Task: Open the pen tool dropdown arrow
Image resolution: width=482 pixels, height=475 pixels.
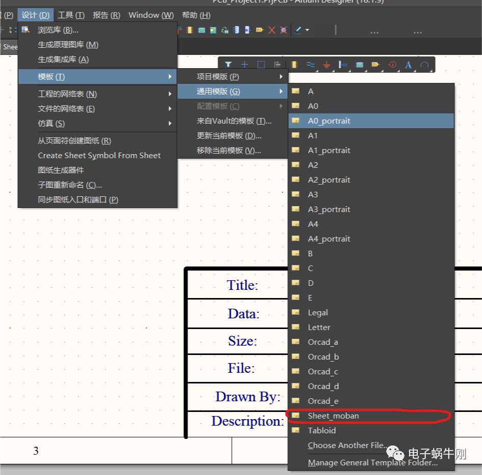Action: pos(307,30)
